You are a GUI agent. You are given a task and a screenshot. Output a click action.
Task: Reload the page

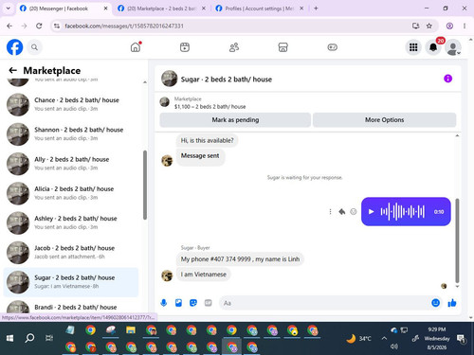39,26
